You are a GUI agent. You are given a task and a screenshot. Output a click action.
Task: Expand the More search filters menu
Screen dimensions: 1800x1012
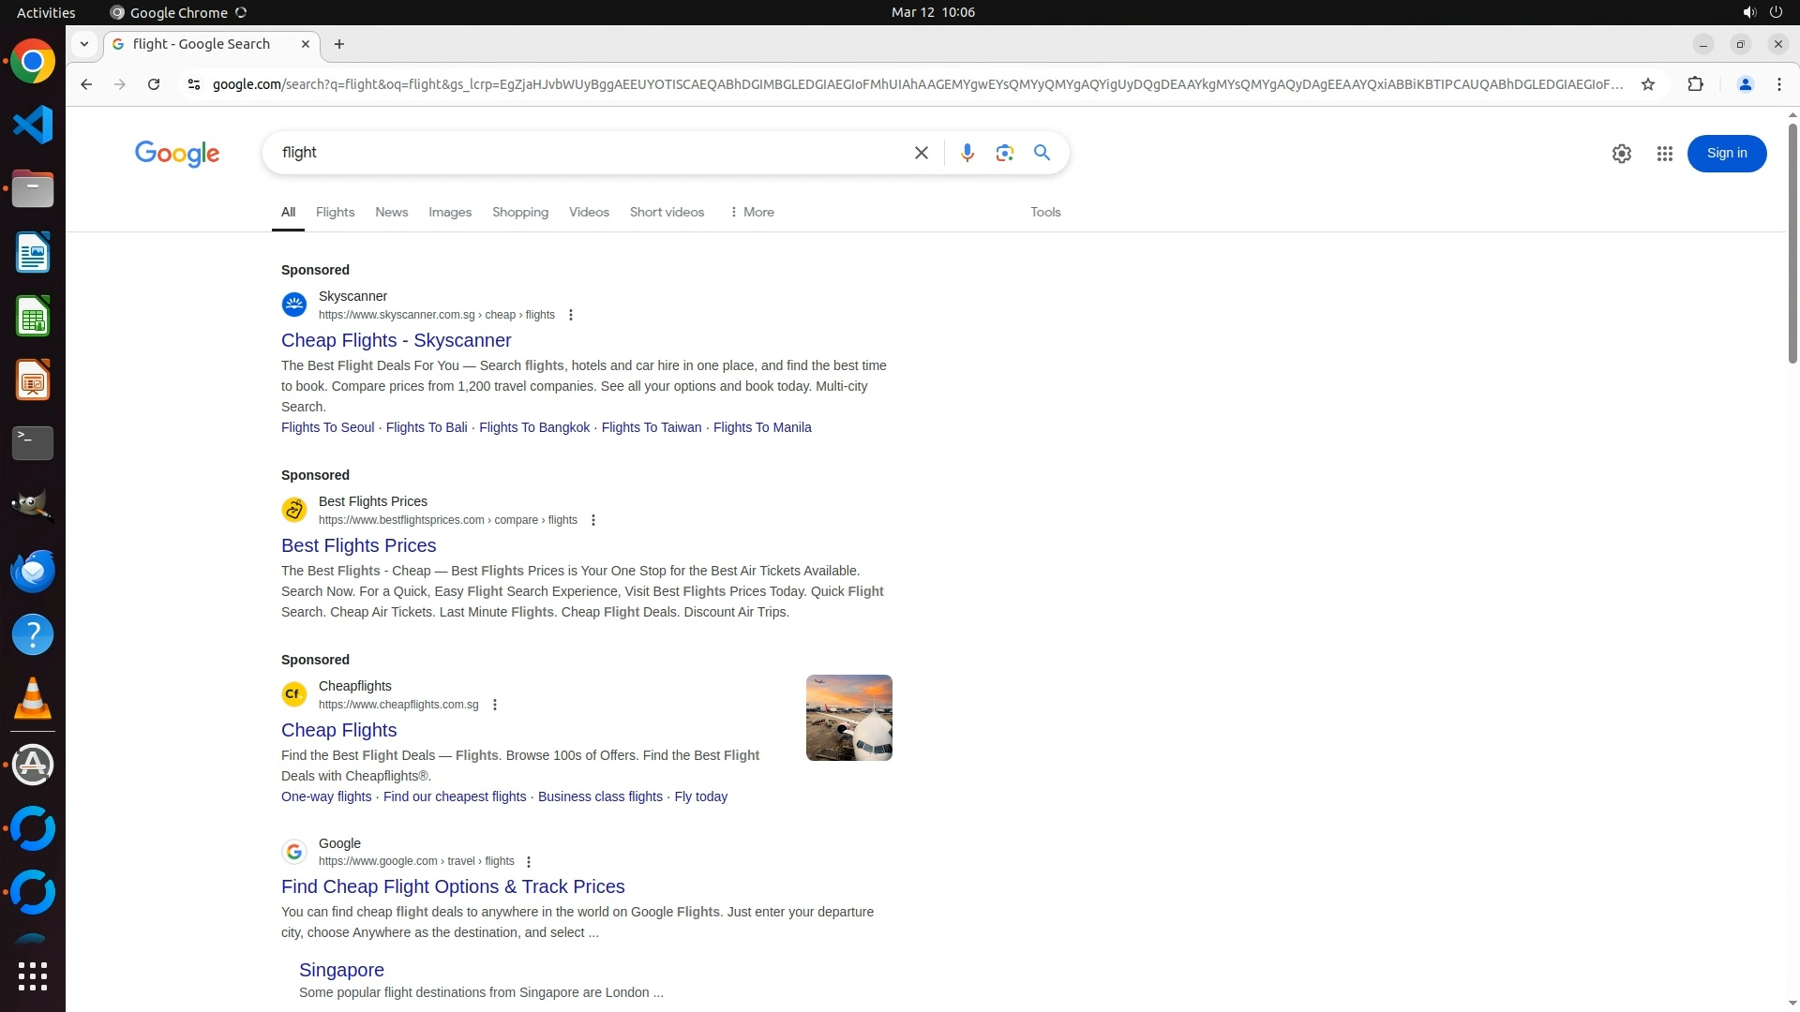tap(751, 212)
